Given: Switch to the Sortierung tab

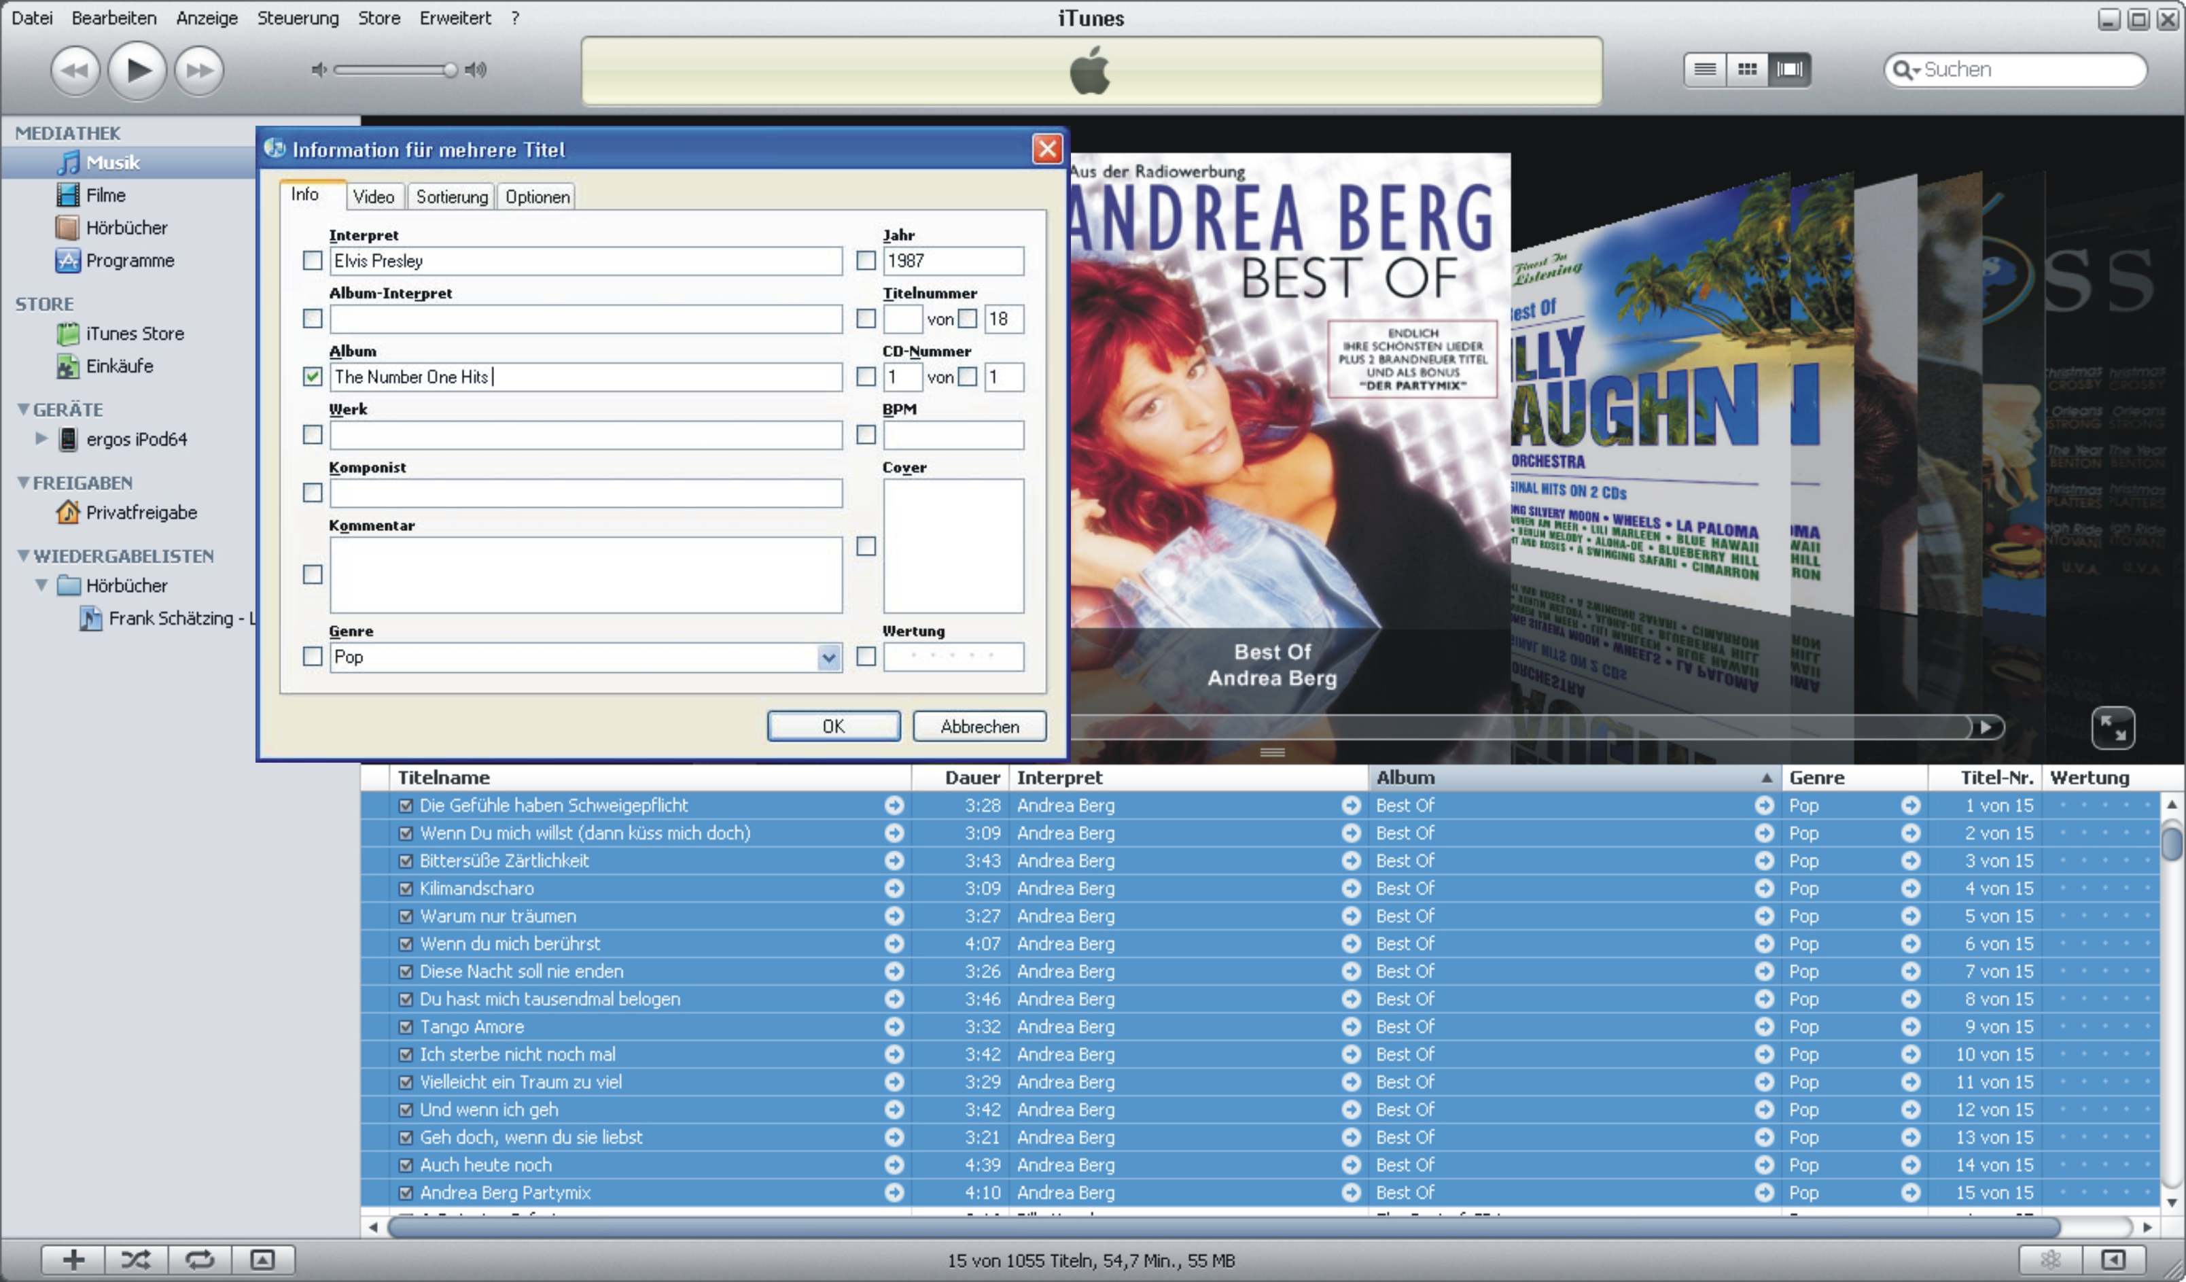Looking at the screenshot, I should click(452, 197).
